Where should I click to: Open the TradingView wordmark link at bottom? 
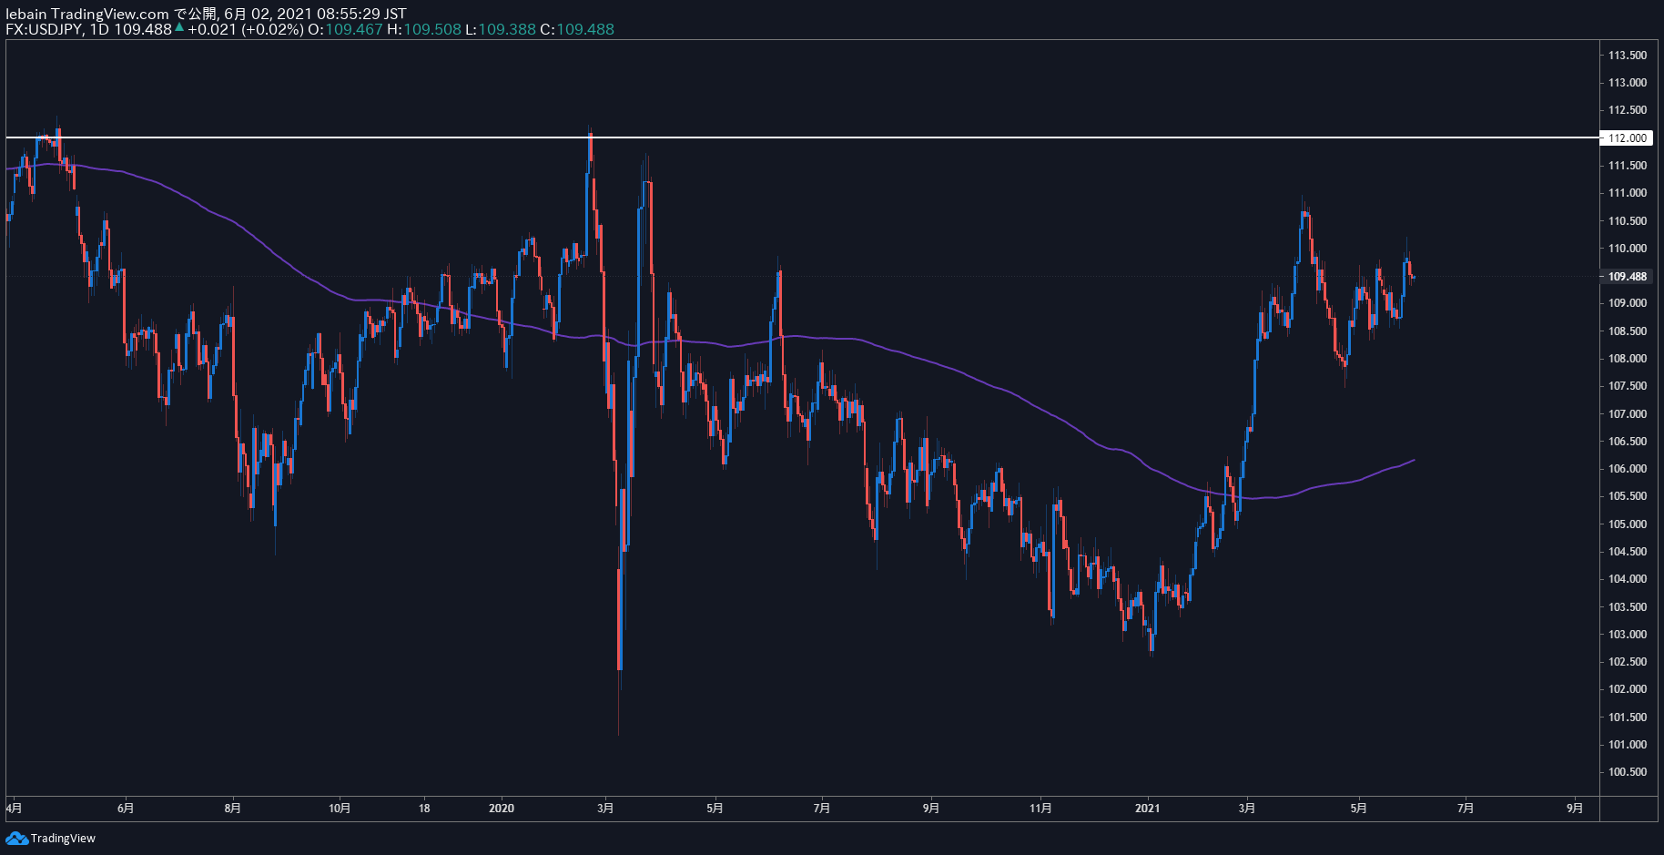point(63,839)
